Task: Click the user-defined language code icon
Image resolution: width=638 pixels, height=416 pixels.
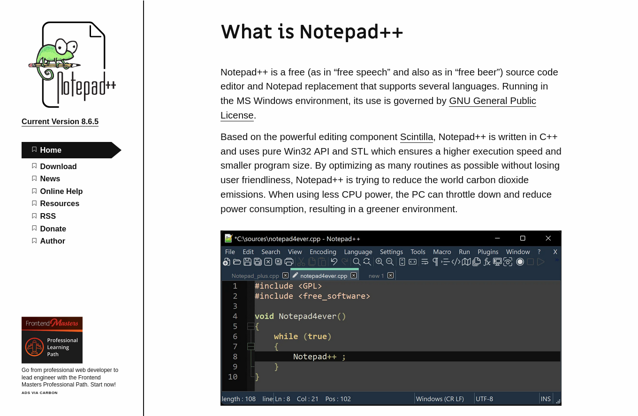Action: click(456, 262)
